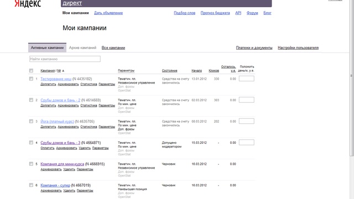Select checkbox for Срубы домов и бань - 2
This screenshot has height=199, width=354.
click(31, 100)
